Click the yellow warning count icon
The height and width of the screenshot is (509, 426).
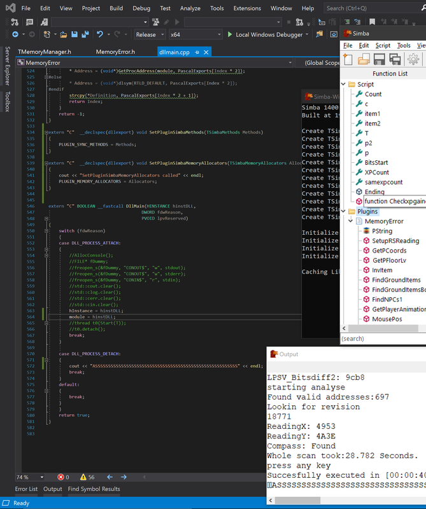tap(83, 477)
